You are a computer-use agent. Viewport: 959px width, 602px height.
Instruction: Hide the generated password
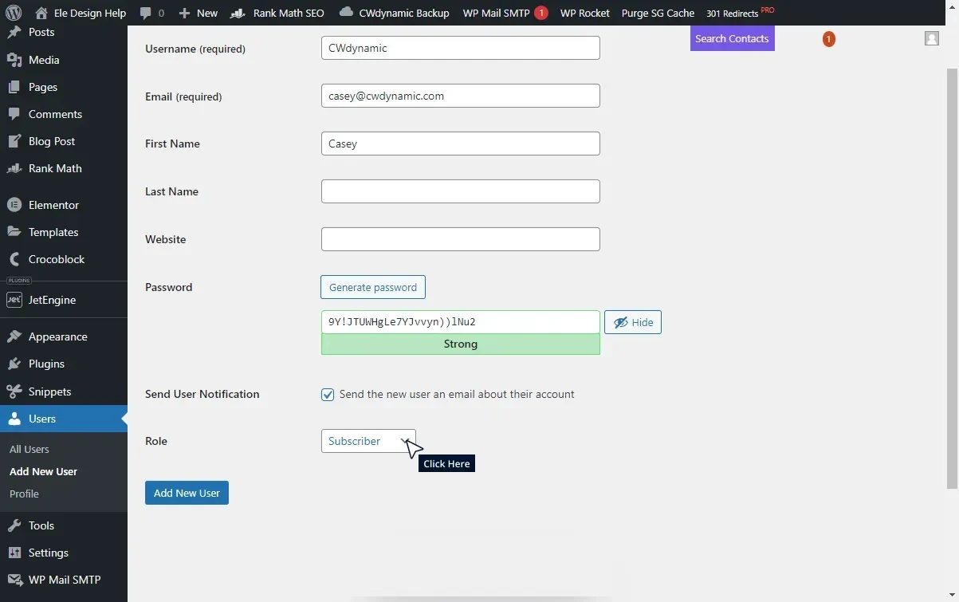click(x=632, y=322)
